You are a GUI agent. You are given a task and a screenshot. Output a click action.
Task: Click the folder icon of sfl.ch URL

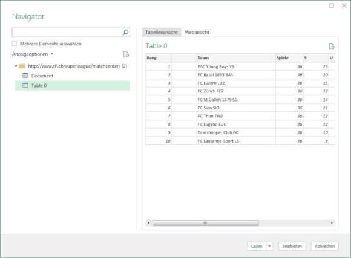tap(22, 66)
